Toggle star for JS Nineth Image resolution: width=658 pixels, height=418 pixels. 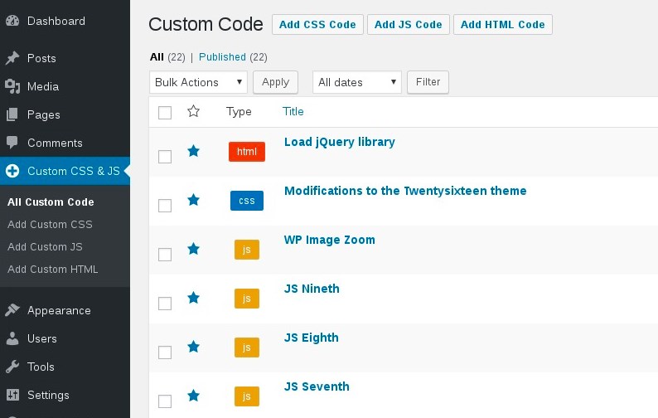pyautogui.click(x=193, y=298)
